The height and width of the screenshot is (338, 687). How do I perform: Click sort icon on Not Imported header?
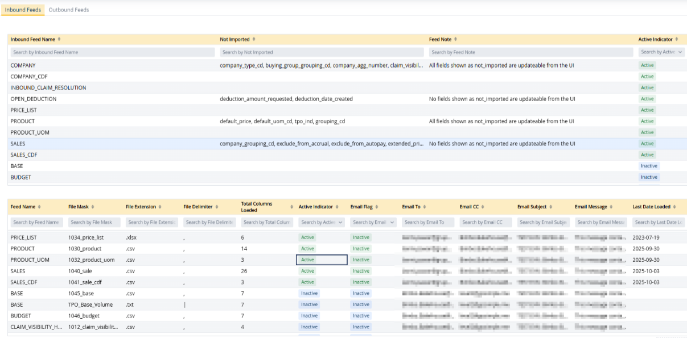tap(254, 39)
